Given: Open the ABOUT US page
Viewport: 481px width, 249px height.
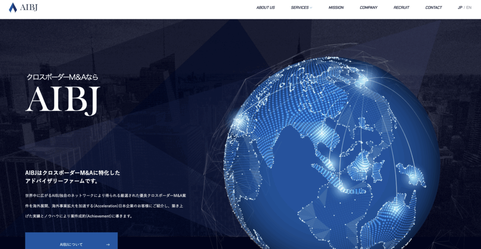Looking at the screenshot, I should (265, 8).
